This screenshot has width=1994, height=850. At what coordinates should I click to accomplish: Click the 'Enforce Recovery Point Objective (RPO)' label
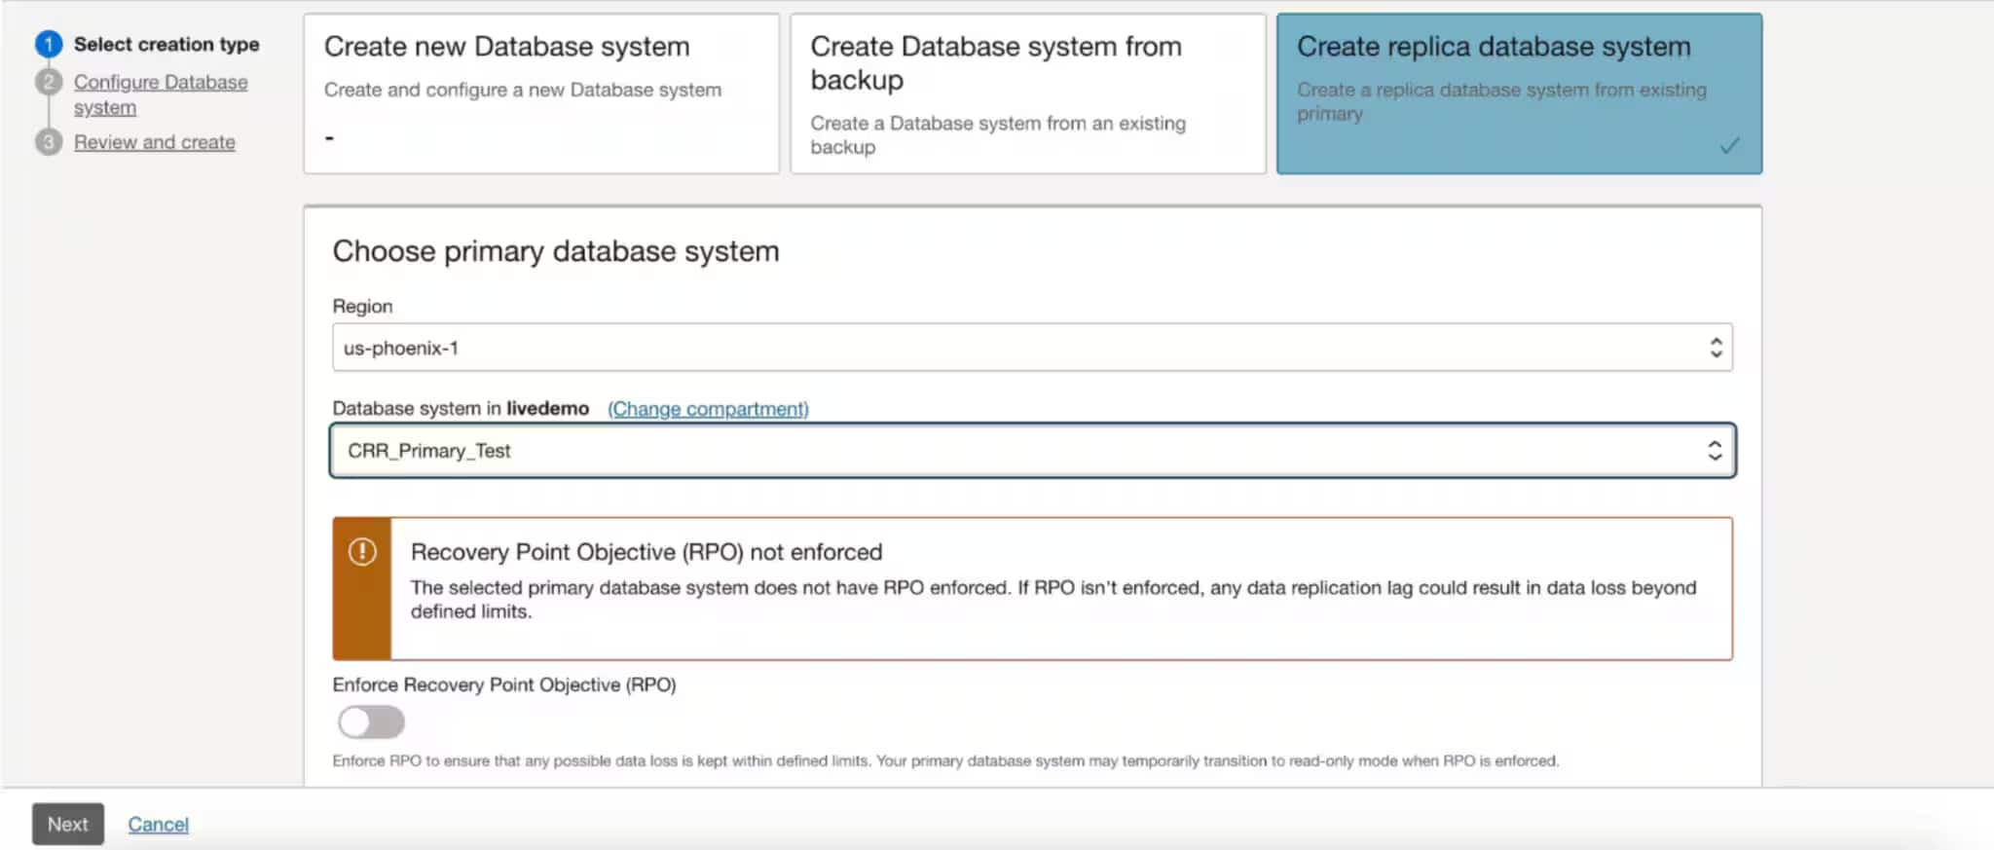pyautogui.click(x=504, y=684)
